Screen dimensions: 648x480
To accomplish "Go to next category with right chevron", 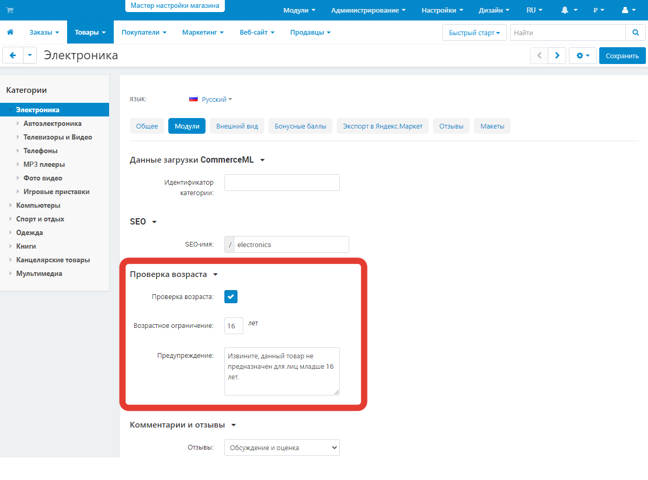I will pyautogui.click(x=557, y=56).
